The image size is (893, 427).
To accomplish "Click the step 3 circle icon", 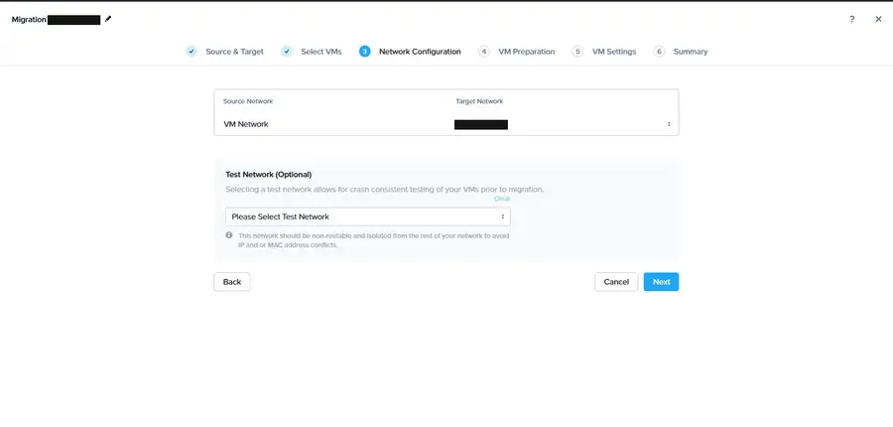I will click(364, 52).
